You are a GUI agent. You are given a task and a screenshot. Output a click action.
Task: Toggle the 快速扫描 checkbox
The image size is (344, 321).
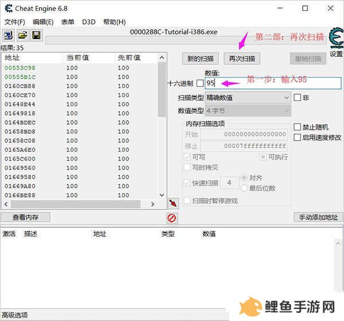(187, 183)
